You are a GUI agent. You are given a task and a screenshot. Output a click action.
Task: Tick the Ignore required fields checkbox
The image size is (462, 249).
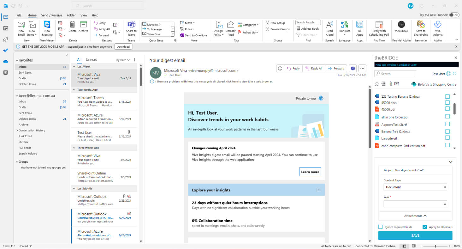point(380,227)
